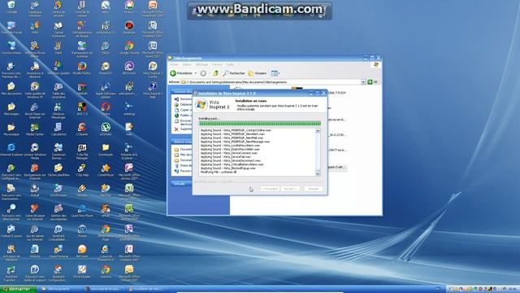520x293 pixels.
Task: Expand the address bar dropdown
Action: [x=363, y=82]
